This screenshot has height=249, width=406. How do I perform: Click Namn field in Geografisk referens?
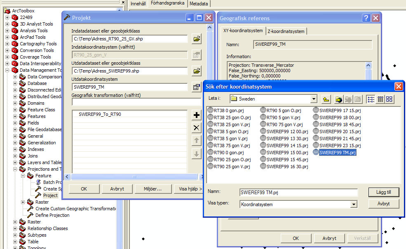(312, 45)
